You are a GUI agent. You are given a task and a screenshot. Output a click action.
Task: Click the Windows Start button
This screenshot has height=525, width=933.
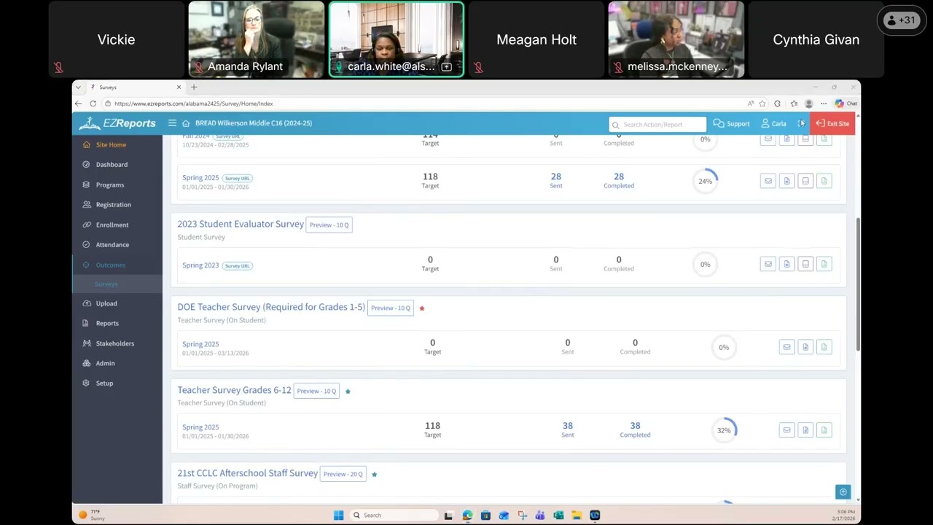[338, 516]
